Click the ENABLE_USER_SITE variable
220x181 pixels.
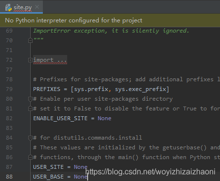[60, 118]
